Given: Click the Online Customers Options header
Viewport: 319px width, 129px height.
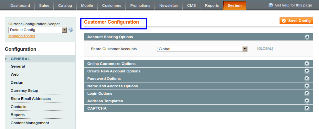Looking at the screenshot, I should pyautogui.click(x=198, y=64).
